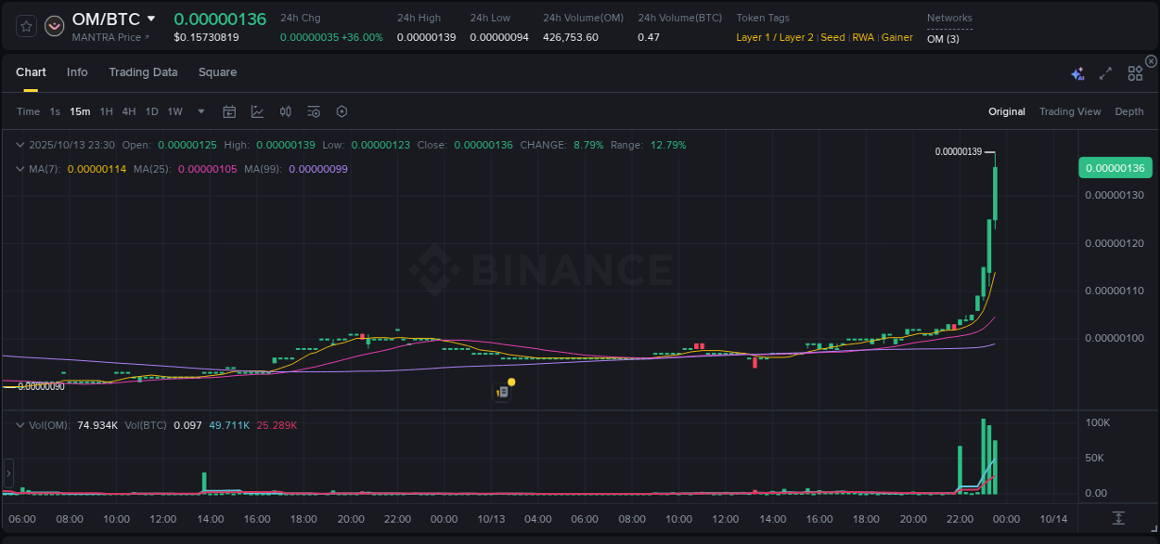
Task: Select the 1D timeframe
Action: coord(151,111)
